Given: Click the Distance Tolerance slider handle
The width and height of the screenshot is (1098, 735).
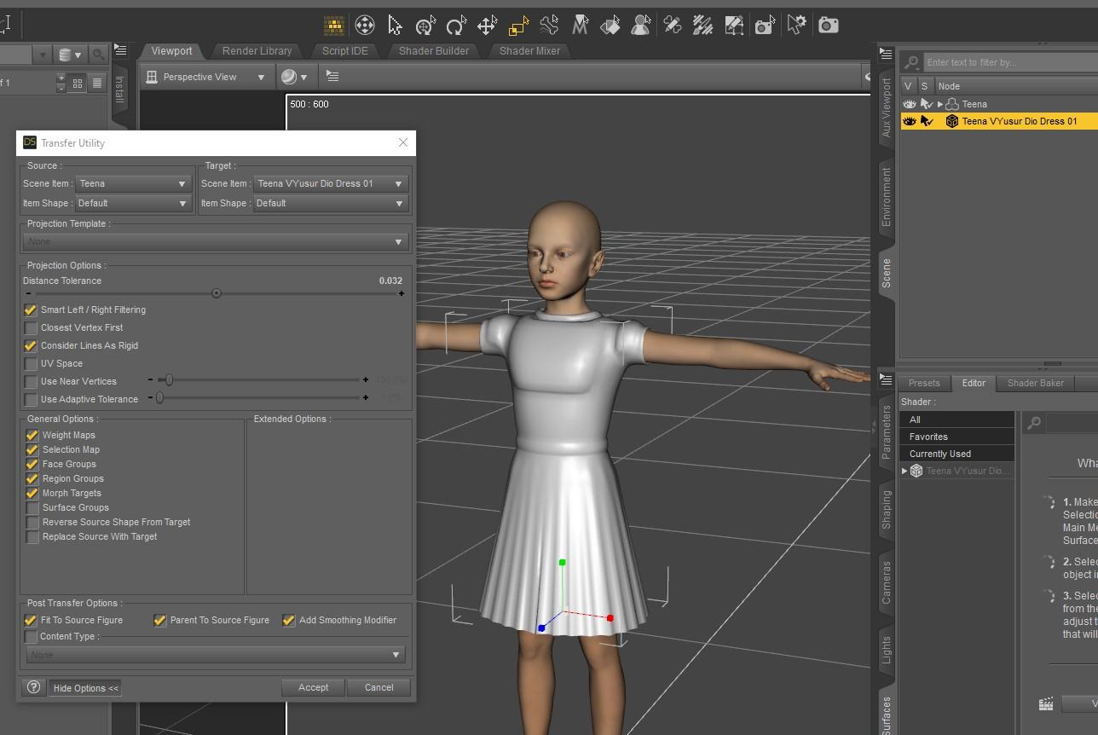Looking at the screenshot, I should pos(217,293).
